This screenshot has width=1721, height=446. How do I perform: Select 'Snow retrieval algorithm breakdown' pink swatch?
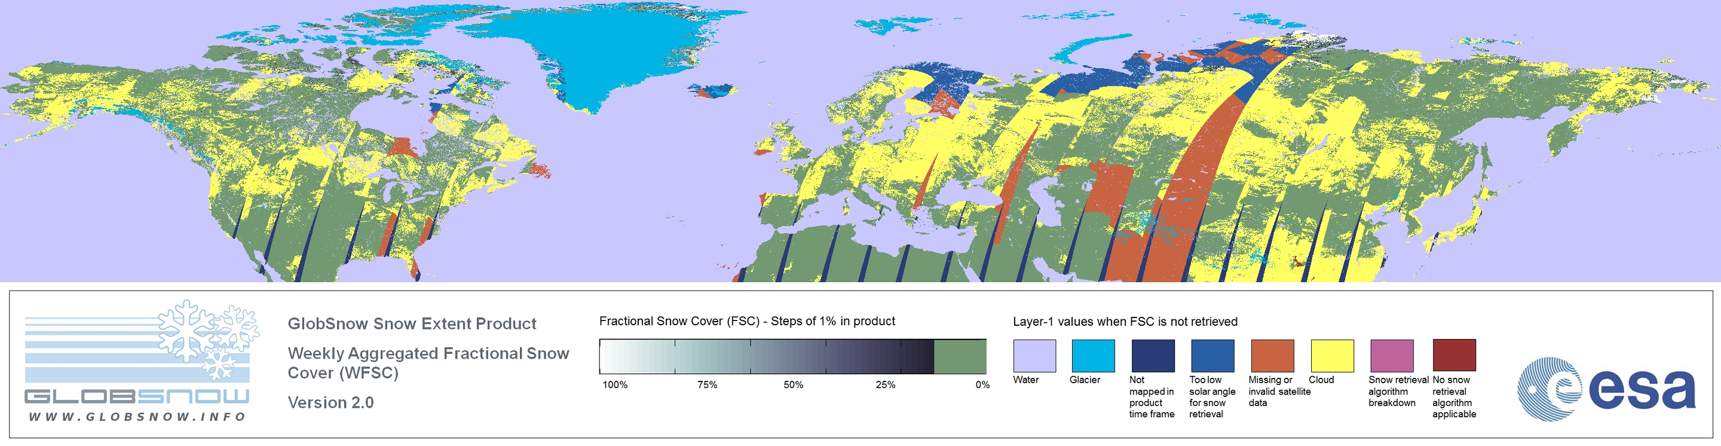(x=1392, y=356)
